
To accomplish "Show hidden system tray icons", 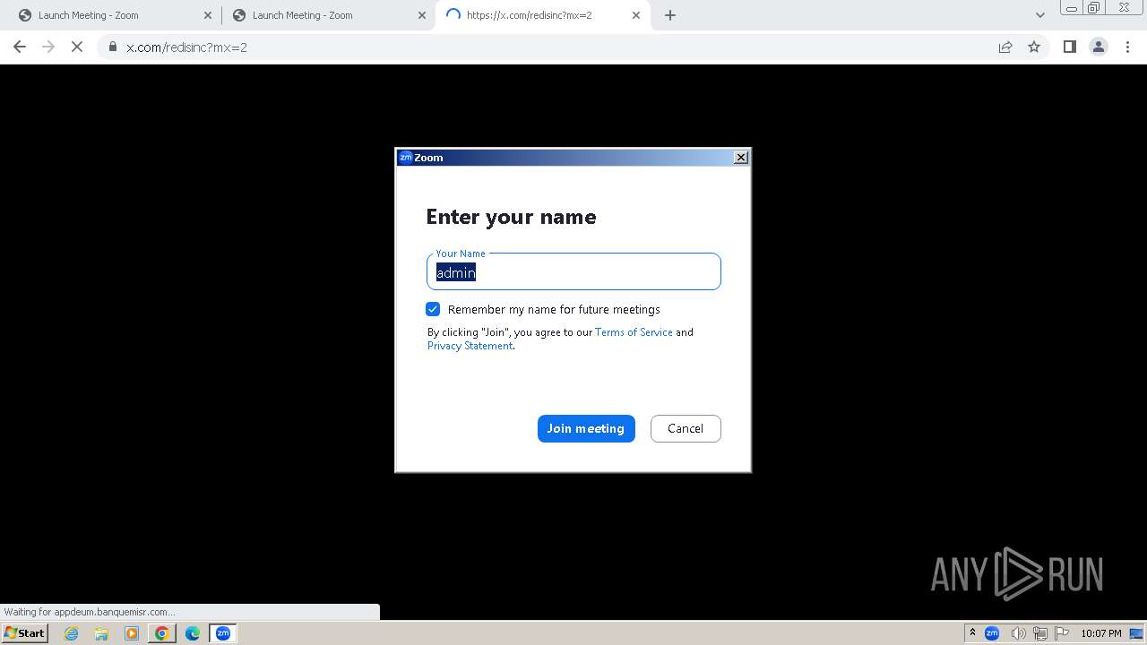I will (972, 633).
